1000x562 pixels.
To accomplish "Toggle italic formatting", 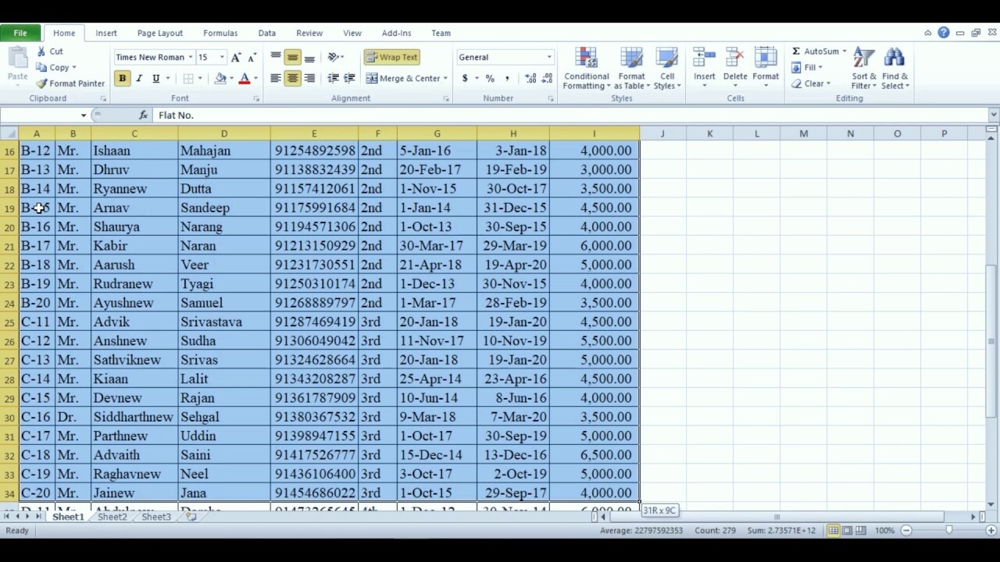I will pos(139,78).
